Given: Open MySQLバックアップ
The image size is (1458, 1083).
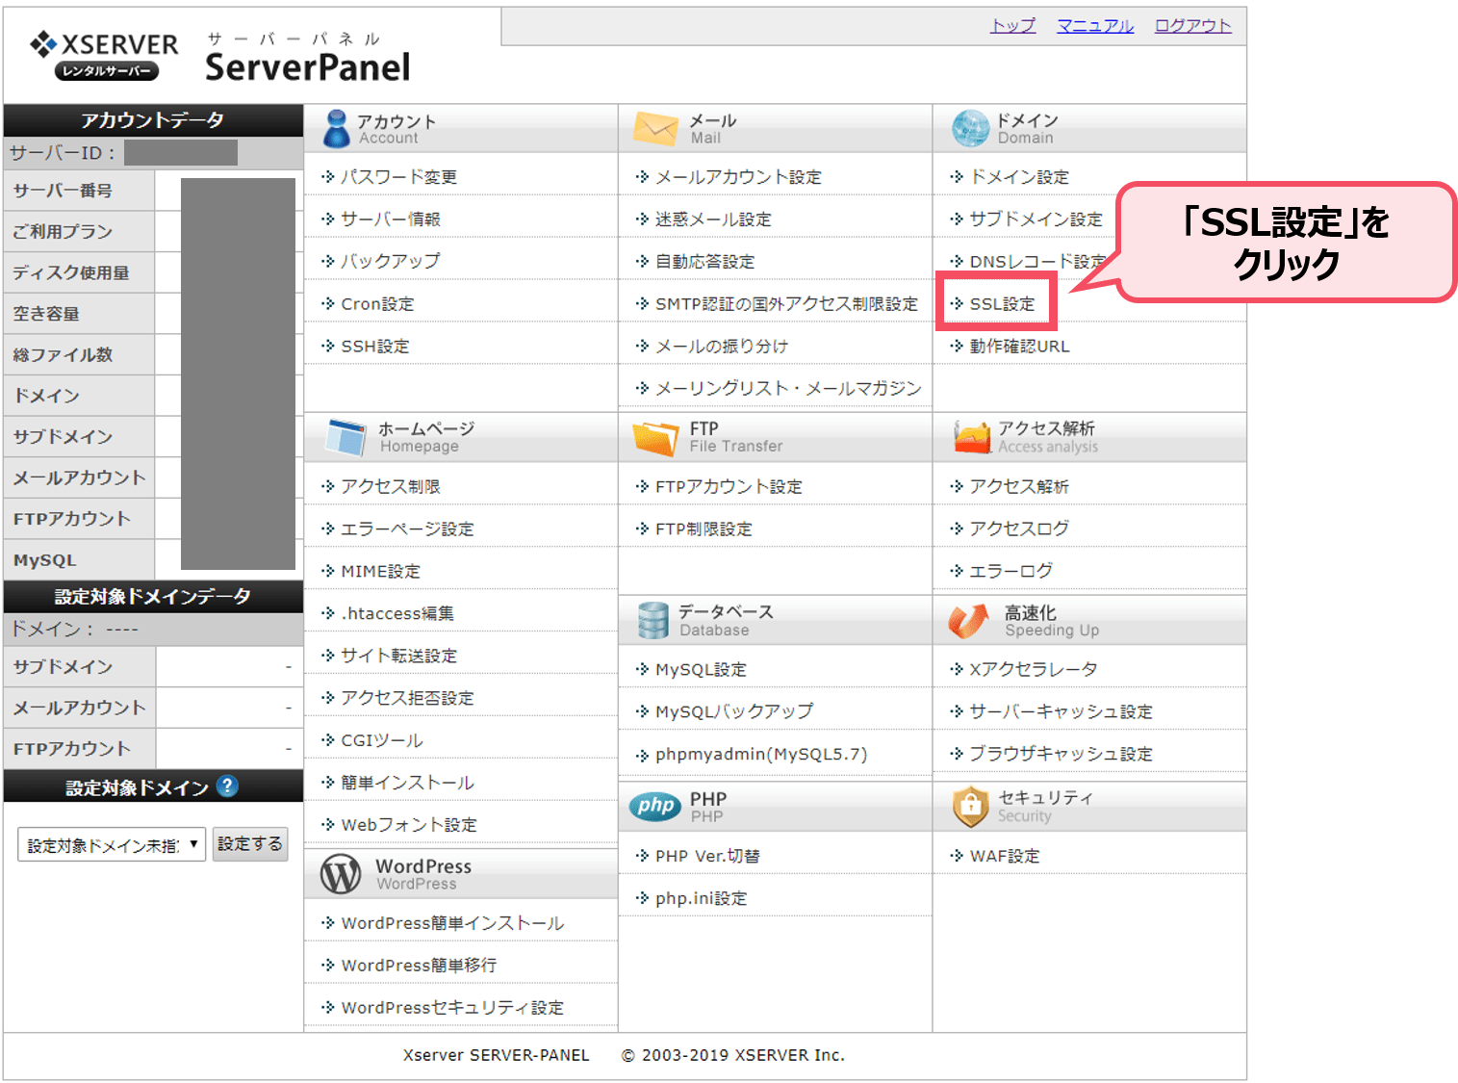Looking at the screenshot, I should 734,711.
